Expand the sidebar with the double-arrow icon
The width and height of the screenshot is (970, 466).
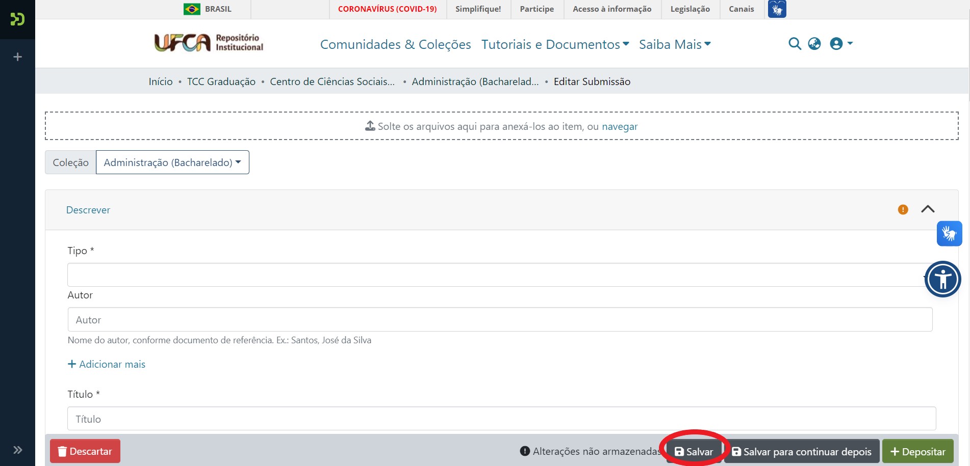pos(17,449)
